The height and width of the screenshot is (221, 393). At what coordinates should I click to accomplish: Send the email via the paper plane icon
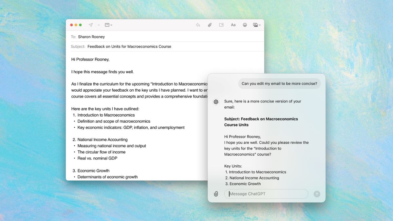click(x=91, y=25)
